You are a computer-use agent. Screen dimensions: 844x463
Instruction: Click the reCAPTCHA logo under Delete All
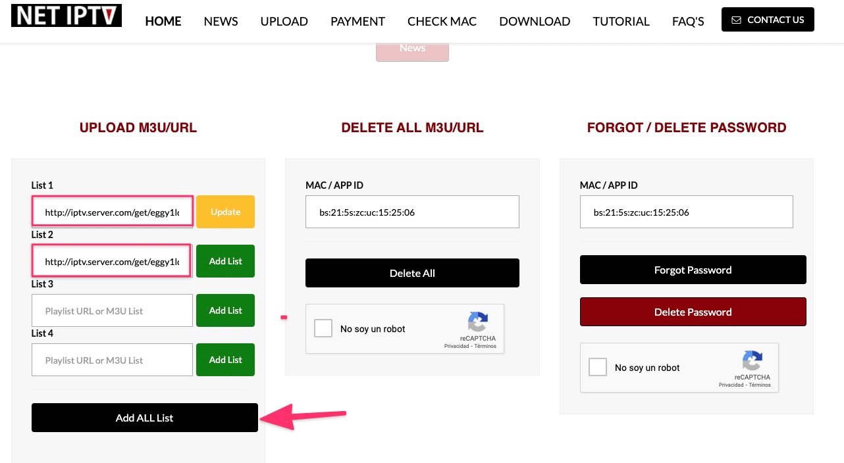click(478, 322)
